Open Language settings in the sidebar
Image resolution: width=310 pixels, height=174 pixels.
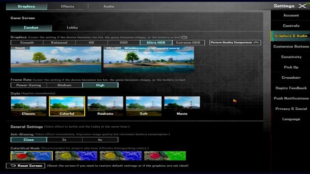click(291, 119)
